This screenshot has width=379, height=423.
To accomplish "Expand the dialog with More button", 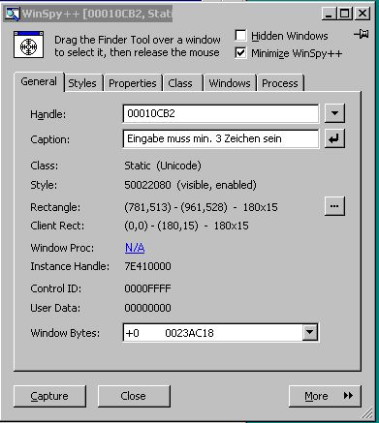I will (x=325, y=396).
